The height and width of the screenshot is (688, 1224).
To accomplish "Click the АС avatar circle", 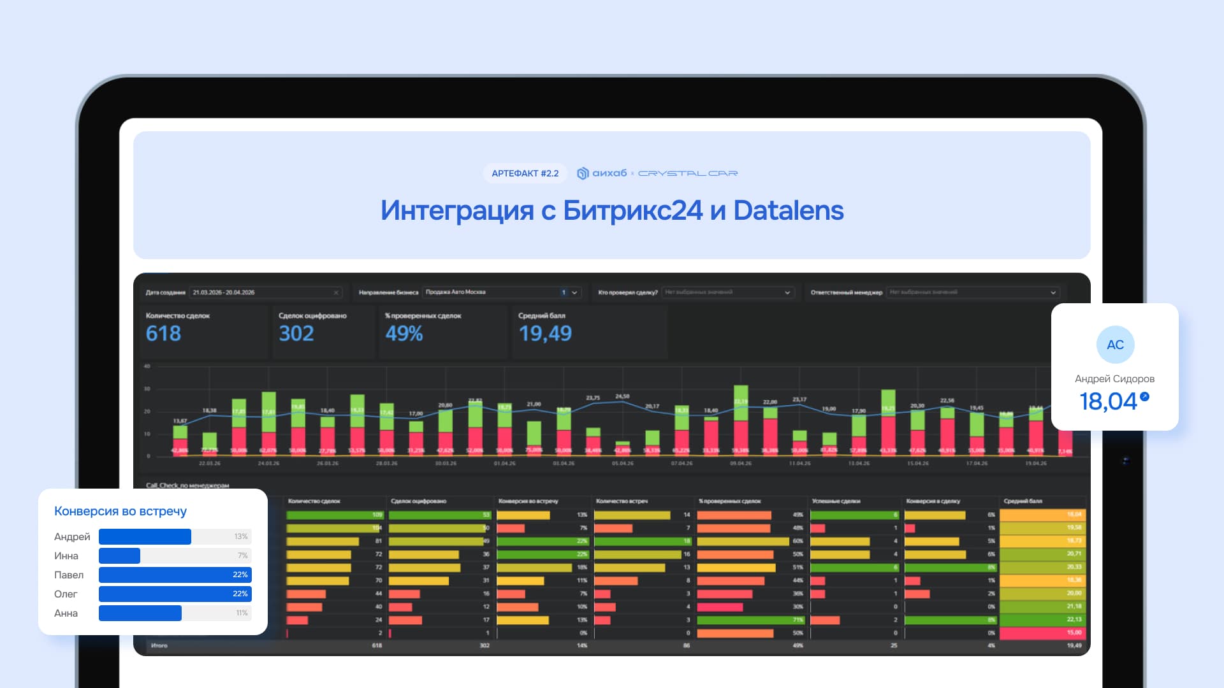I will (x=1115, y=345).
